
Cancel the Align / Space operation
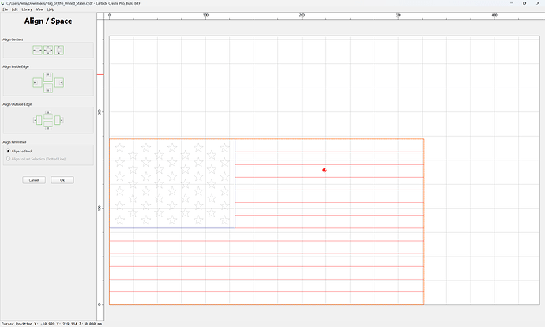point(34,180)
